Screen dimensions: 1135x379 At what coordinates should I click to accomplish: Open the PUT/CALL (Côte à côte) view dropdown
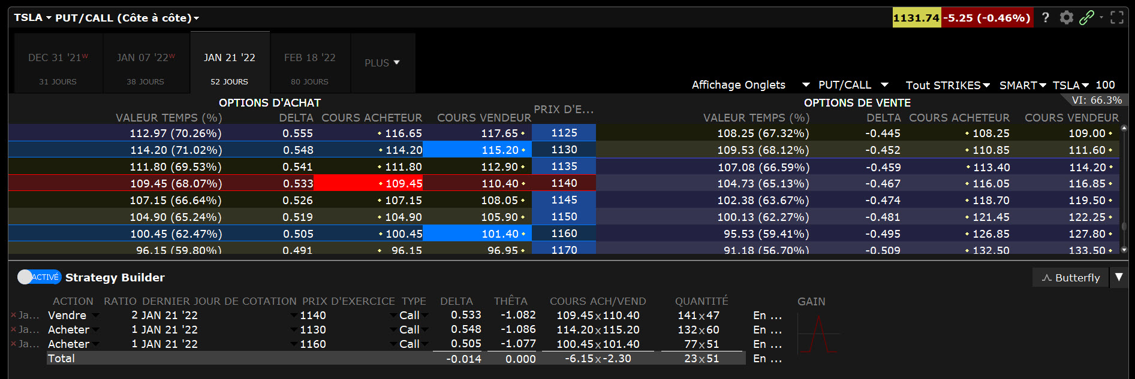tap(127, 18)
